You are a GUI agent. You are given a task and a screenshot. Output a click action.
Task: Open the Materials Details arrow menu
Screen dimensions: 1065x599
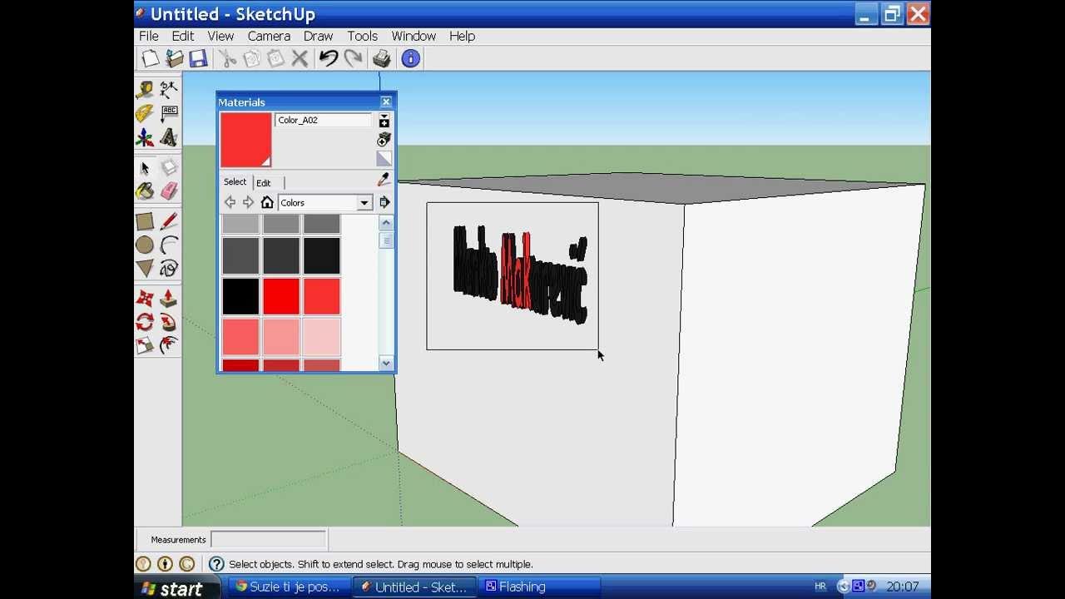384,202
